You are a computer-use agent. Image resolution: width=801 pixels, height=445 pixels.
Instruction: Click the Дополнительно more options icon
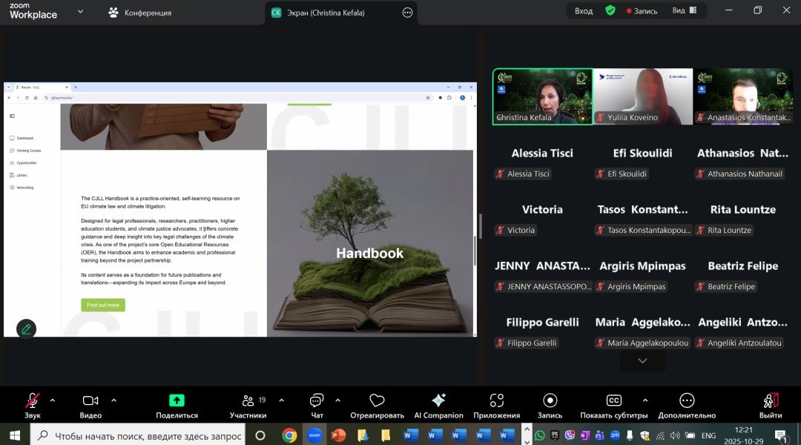[686, 401]
